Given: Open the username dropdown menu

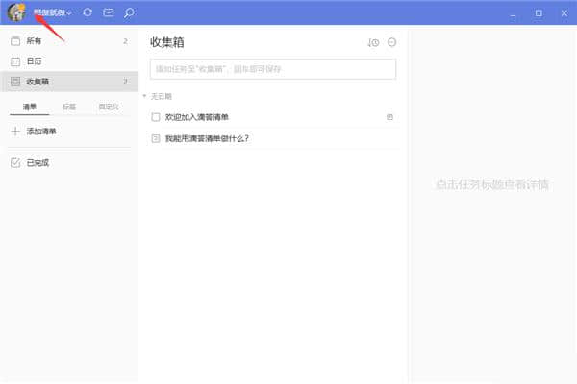Looking at the screenshot, I should tap(52, 13).
